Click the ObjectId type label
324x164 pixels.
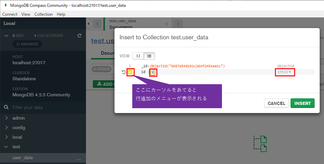click(x=286, y=66)
